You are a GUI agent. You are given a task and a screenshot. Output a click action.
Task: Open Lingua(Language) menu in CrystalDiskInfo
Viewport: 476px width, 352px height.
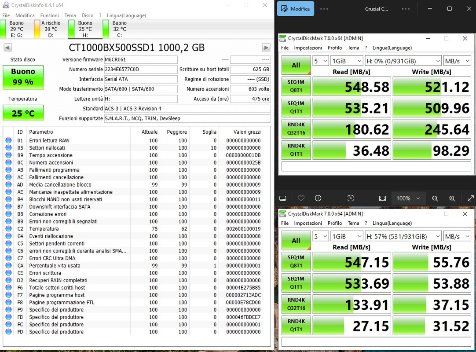click(x=126, y=15)
